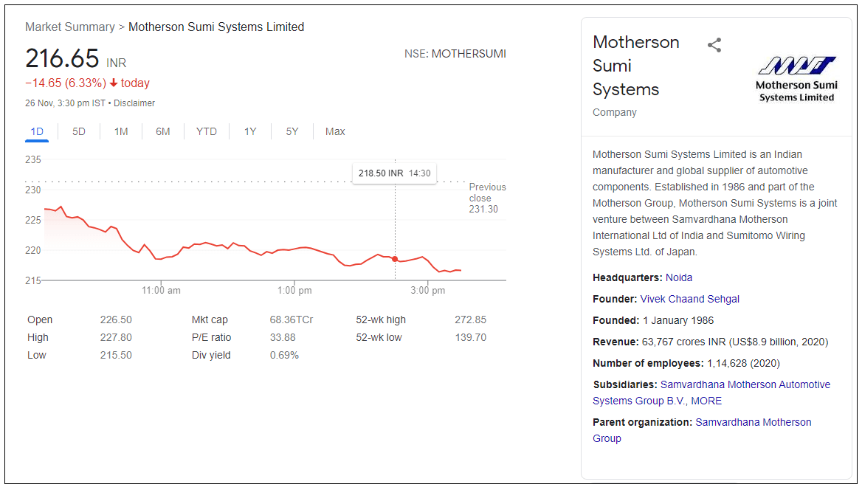The width and height of the screenshot is (862, 487).
Task: Open the Disclaimer link under the price
Action: coord(134,103)
